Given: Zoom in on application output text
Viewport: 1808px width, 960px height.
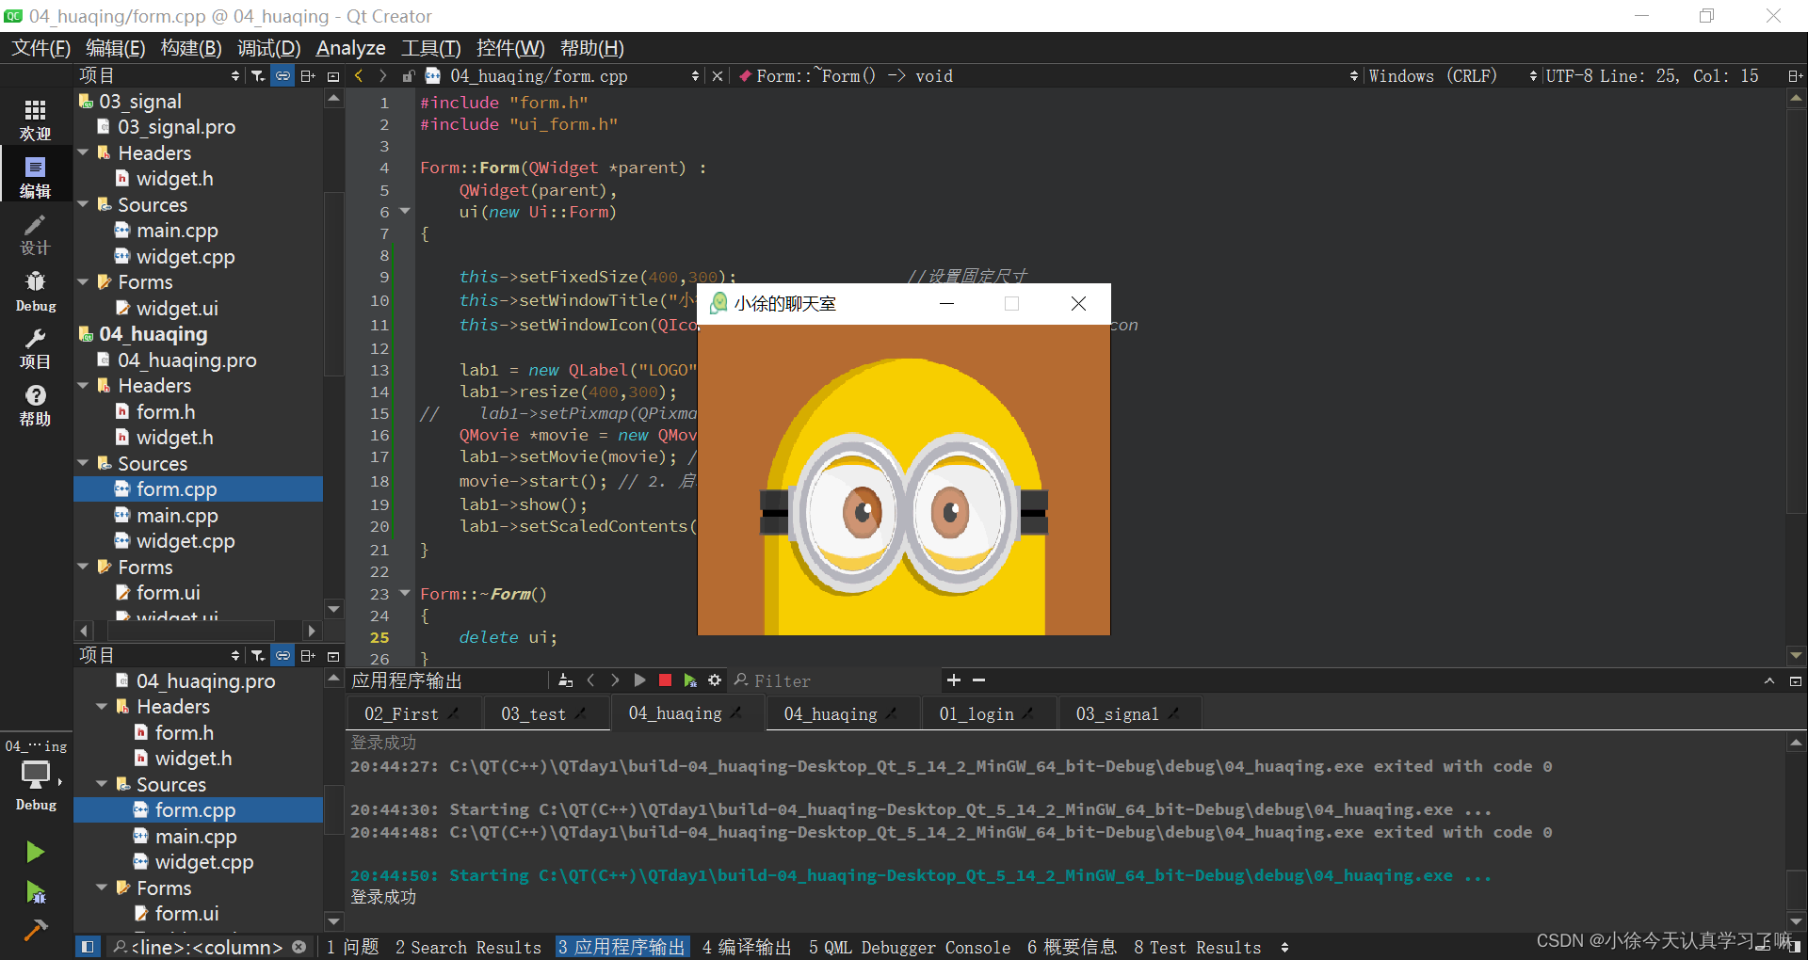Looking at the screenshot, I should tap(954, 680).
